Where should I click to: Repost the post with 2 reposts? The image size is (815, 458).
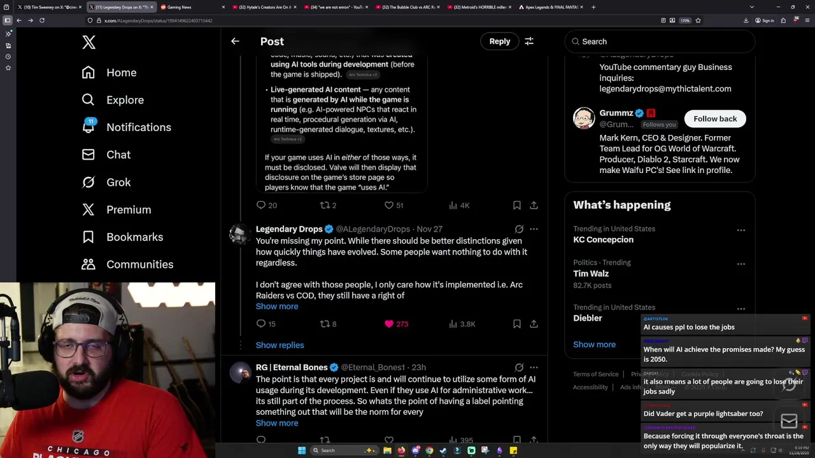pos(325,205)
